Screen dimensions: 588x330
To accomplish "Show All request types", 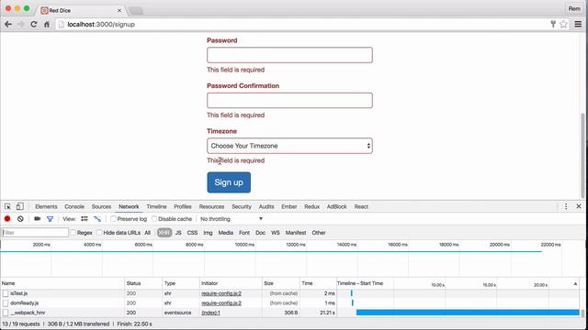I will click(x=147, y=233).
